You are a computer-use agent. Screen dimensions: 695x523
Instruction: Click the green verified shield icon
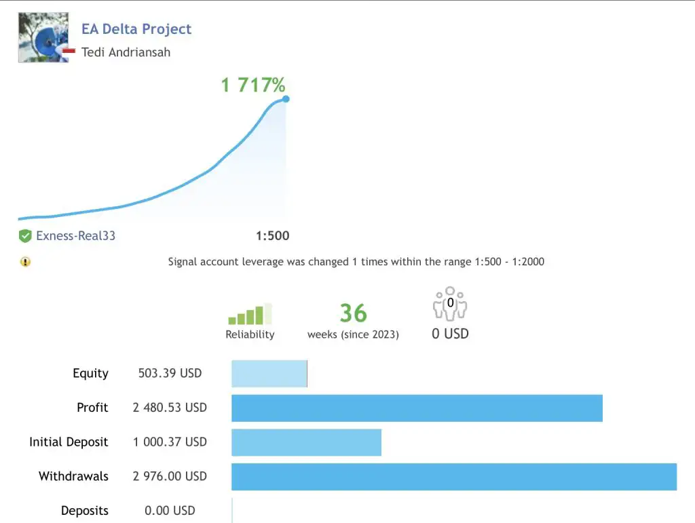pos(25,236)
